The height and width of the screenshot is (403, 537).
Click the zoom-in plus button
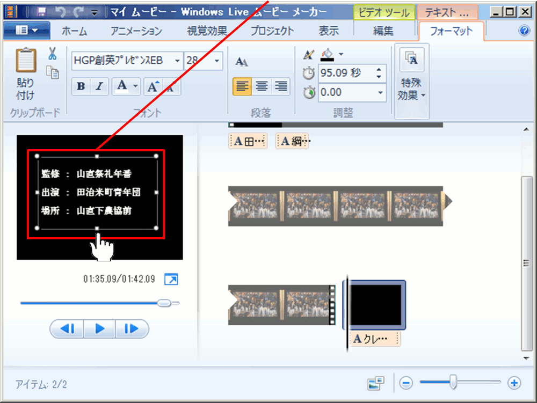[x=514, y=383]
